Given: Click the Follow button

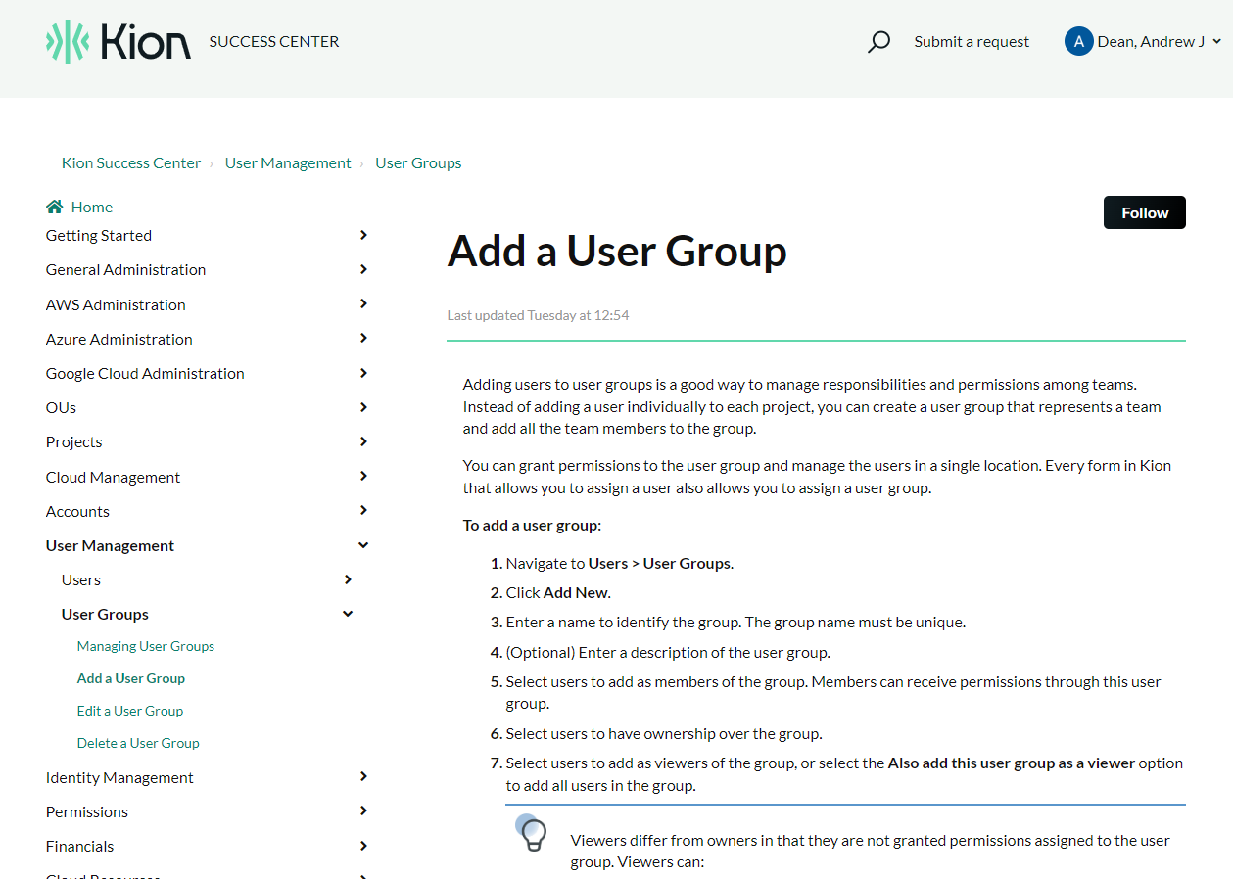Looking at the screenshot, I should [1144, 212].
